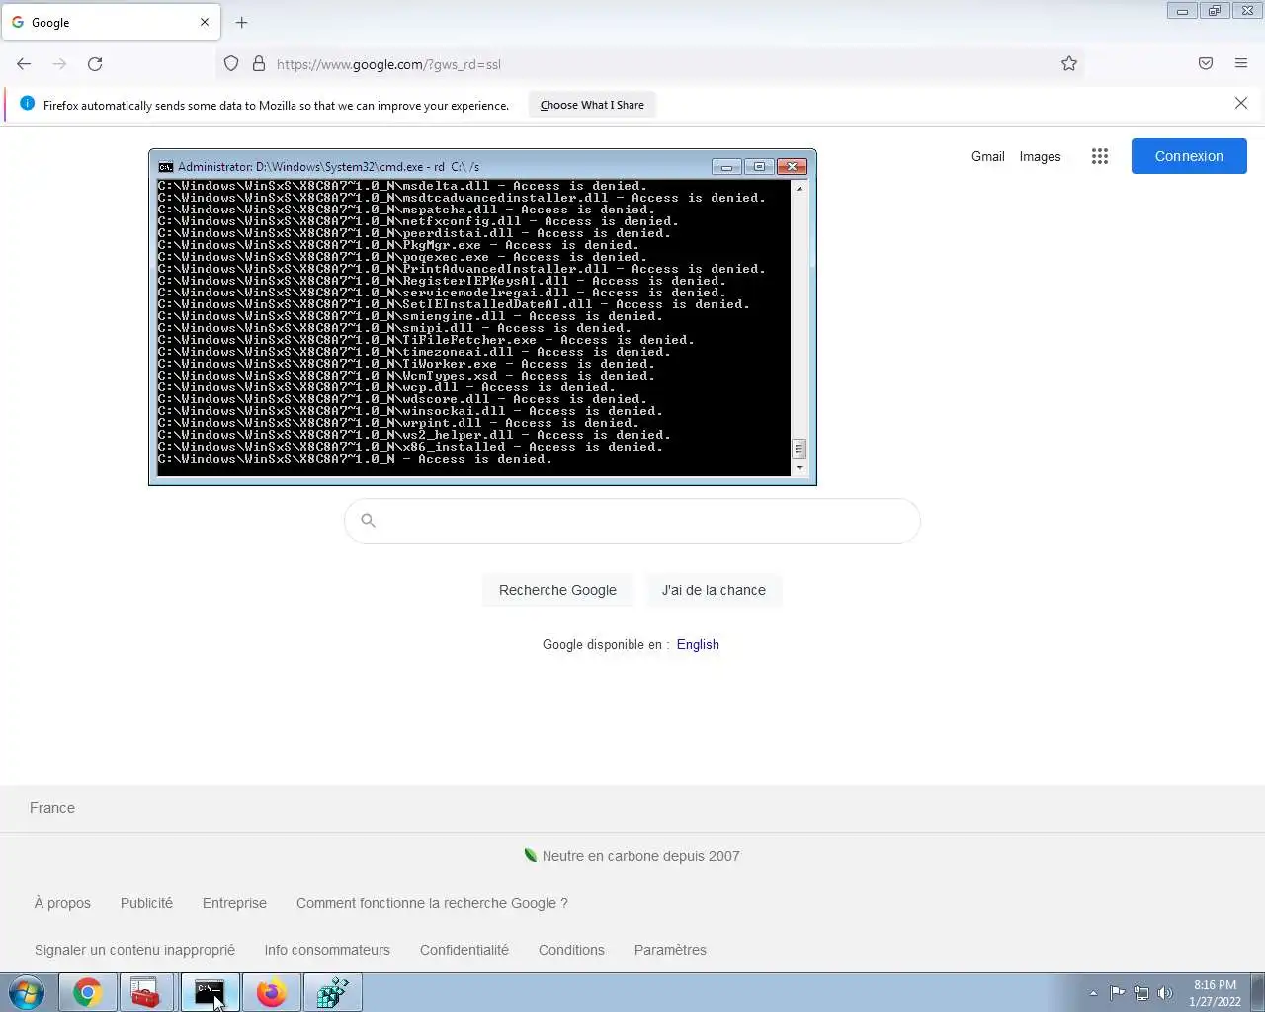
Task: Click the Firefox forward arrow button
Action: point(59,64)
